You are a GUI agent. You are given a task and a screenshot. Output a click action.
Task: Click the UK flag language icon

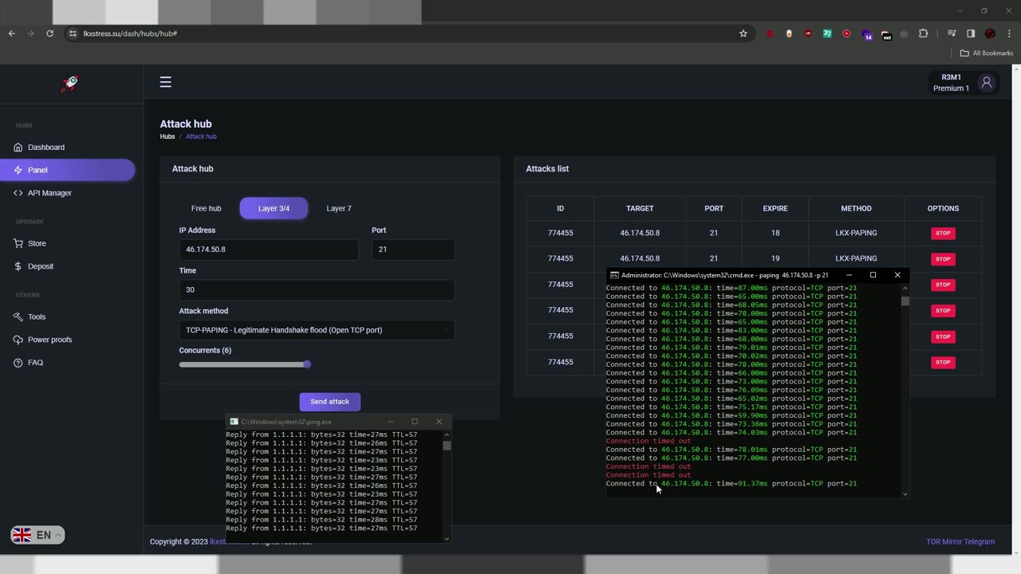point(22,535)
